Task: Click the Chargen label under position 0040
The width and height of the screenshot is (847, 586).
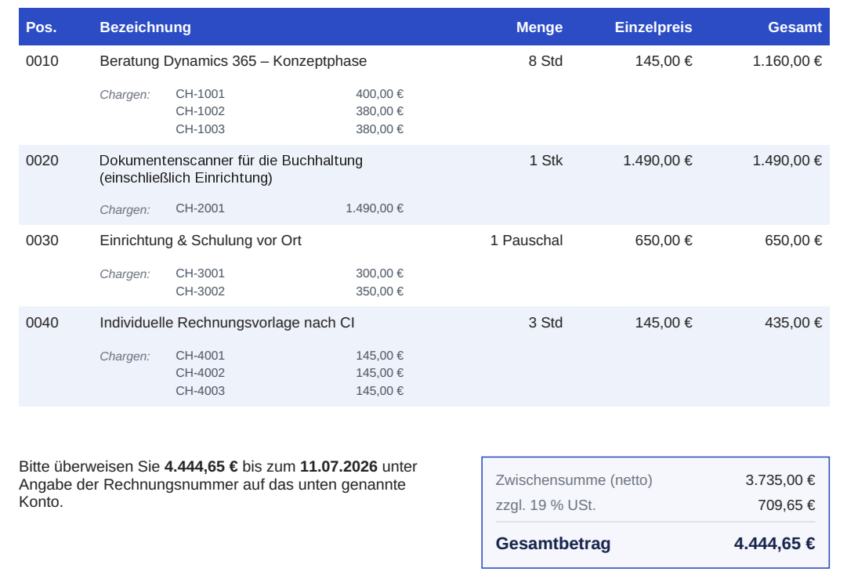Action: [125, 356]
